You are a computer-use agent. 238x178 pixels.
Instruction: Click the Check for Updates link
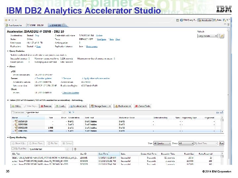71,93
